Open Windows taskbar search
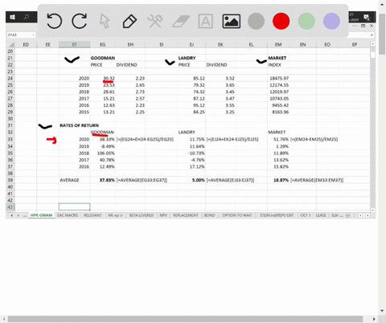The height and width of the screenshot is (323, 386). click(27, 17)
